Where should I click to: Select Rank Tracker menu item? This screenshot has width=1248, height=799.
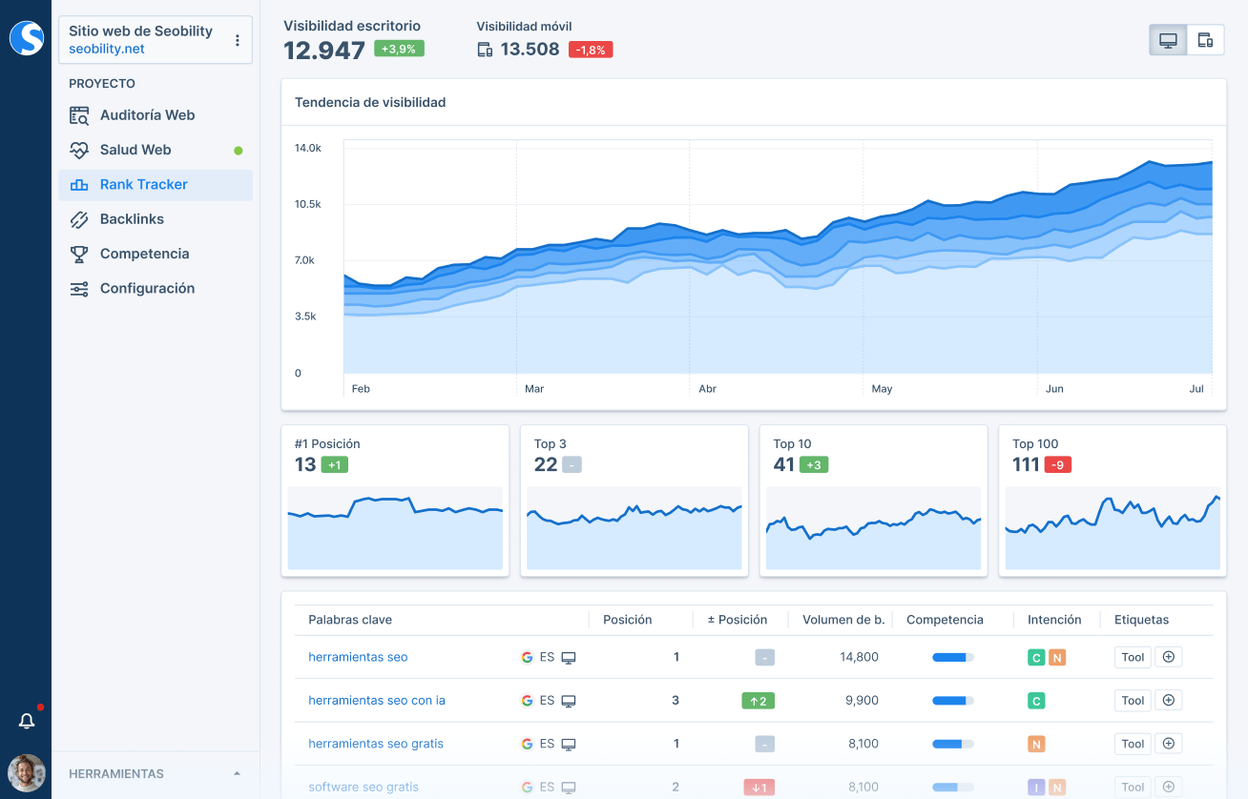(x=143, y=185)
